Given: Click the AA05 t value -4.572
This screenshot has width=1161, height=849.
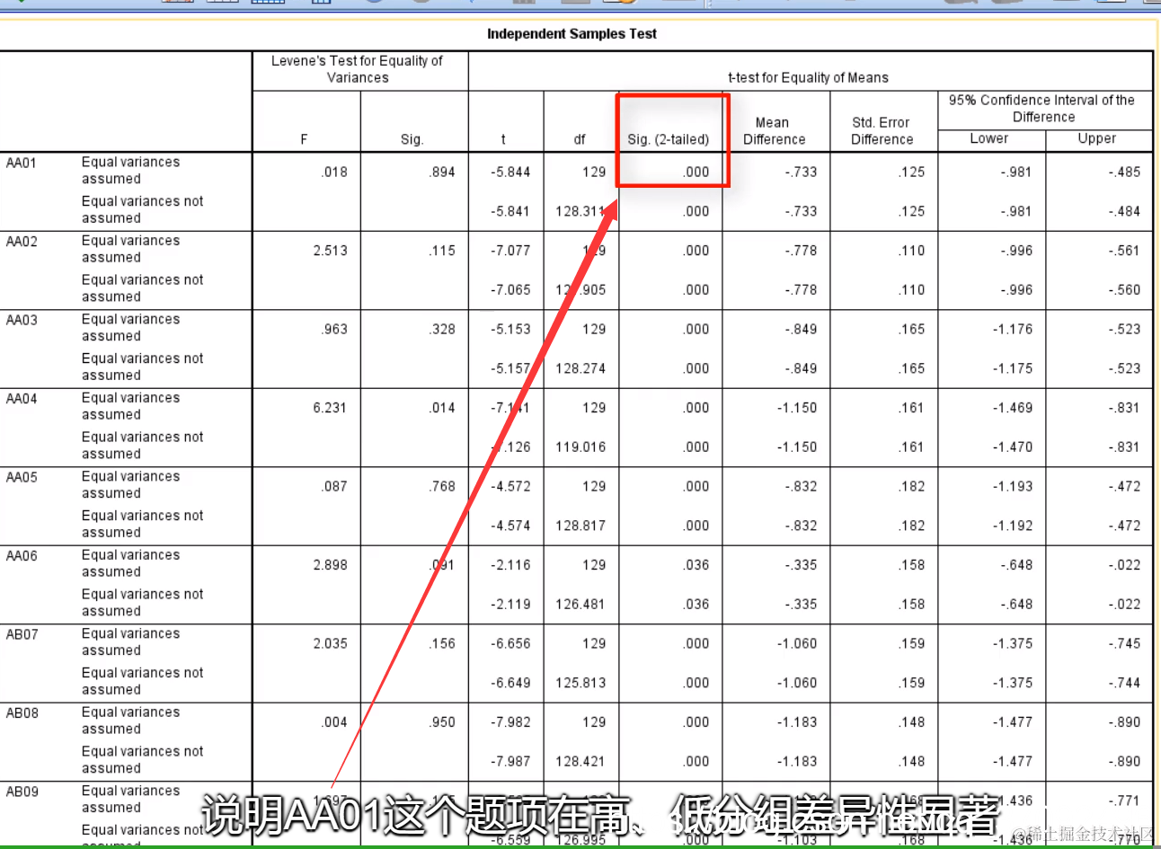Looking at the screenshot, I should [510, 487].
